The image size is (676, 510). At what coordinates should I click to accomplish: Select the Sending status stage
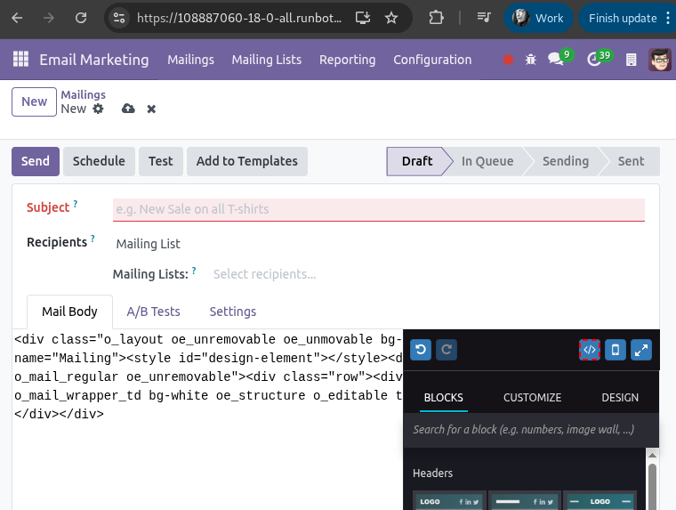point(565,161)
